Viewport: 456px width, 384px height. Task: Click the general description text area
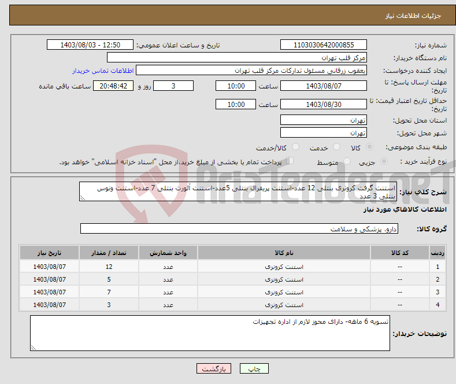(238, 191)
